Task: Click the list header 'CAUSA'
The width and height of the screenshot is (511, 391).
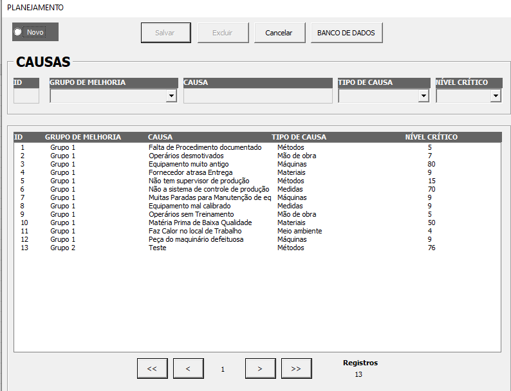Action: tap(160, 137)
